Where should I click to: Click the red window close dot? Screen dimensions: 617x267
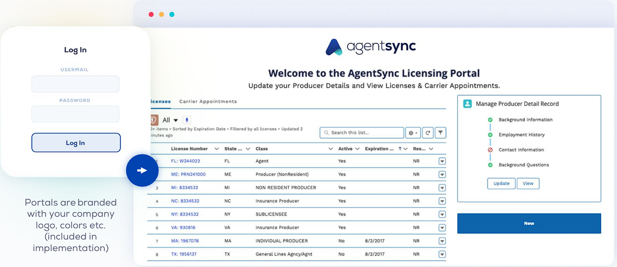151,14
